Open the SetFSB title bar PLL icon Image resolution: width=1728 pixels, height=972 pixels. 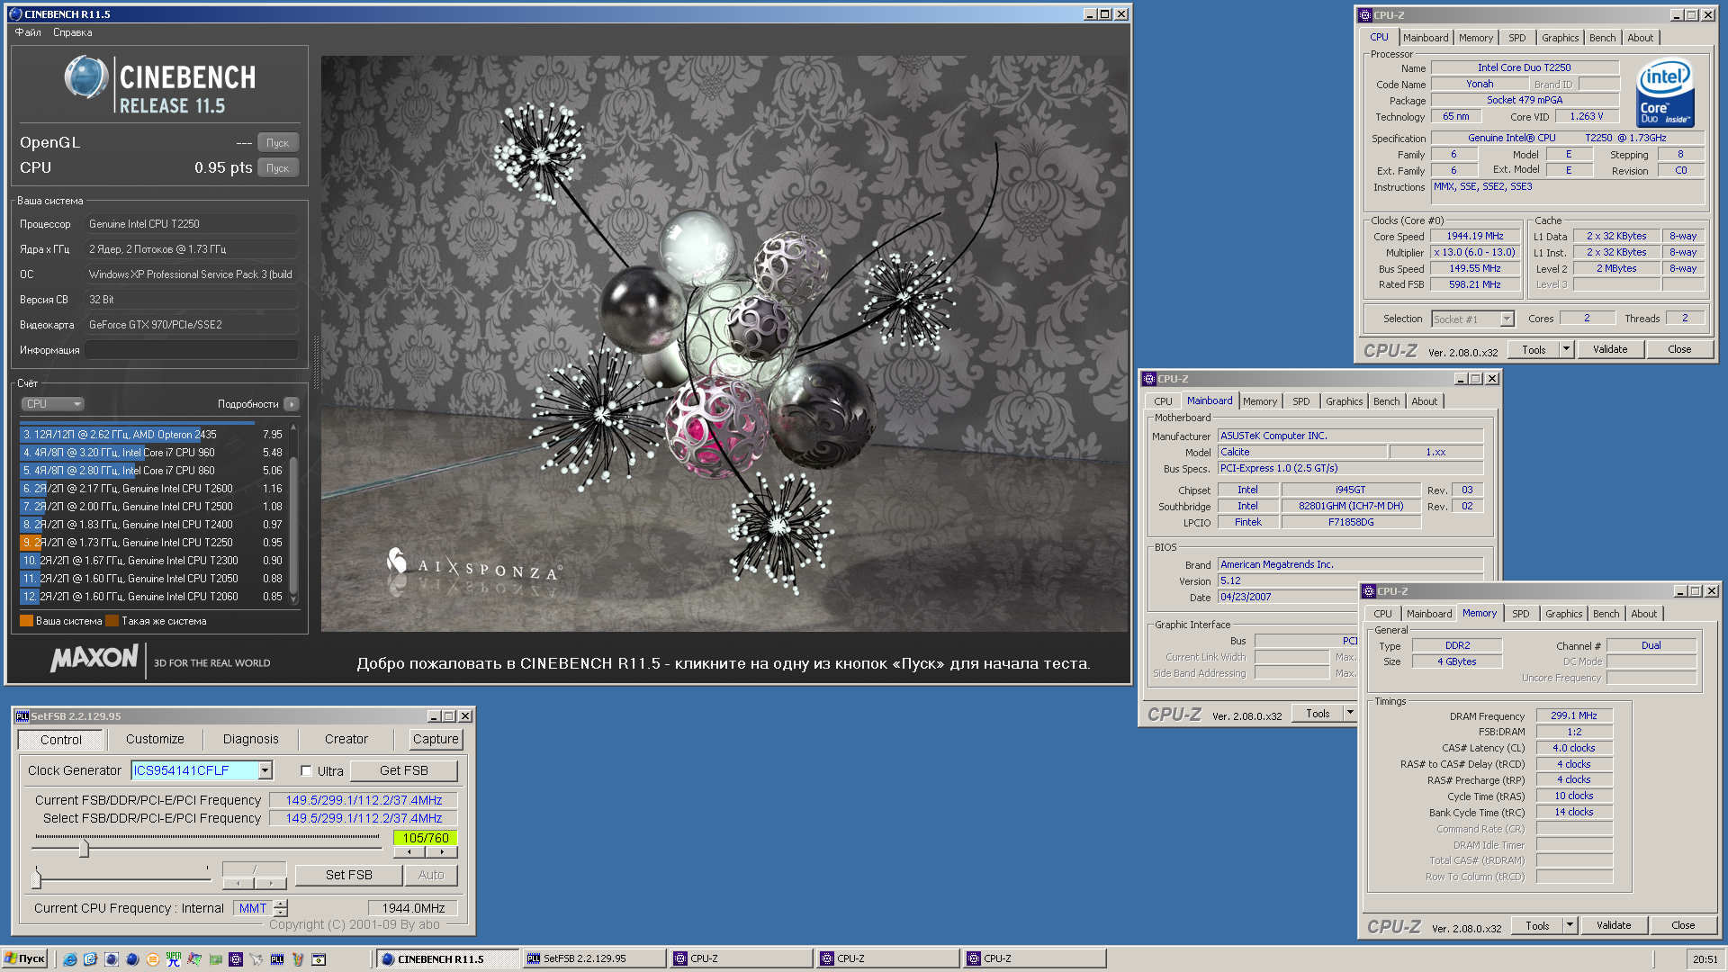[22, 716]
